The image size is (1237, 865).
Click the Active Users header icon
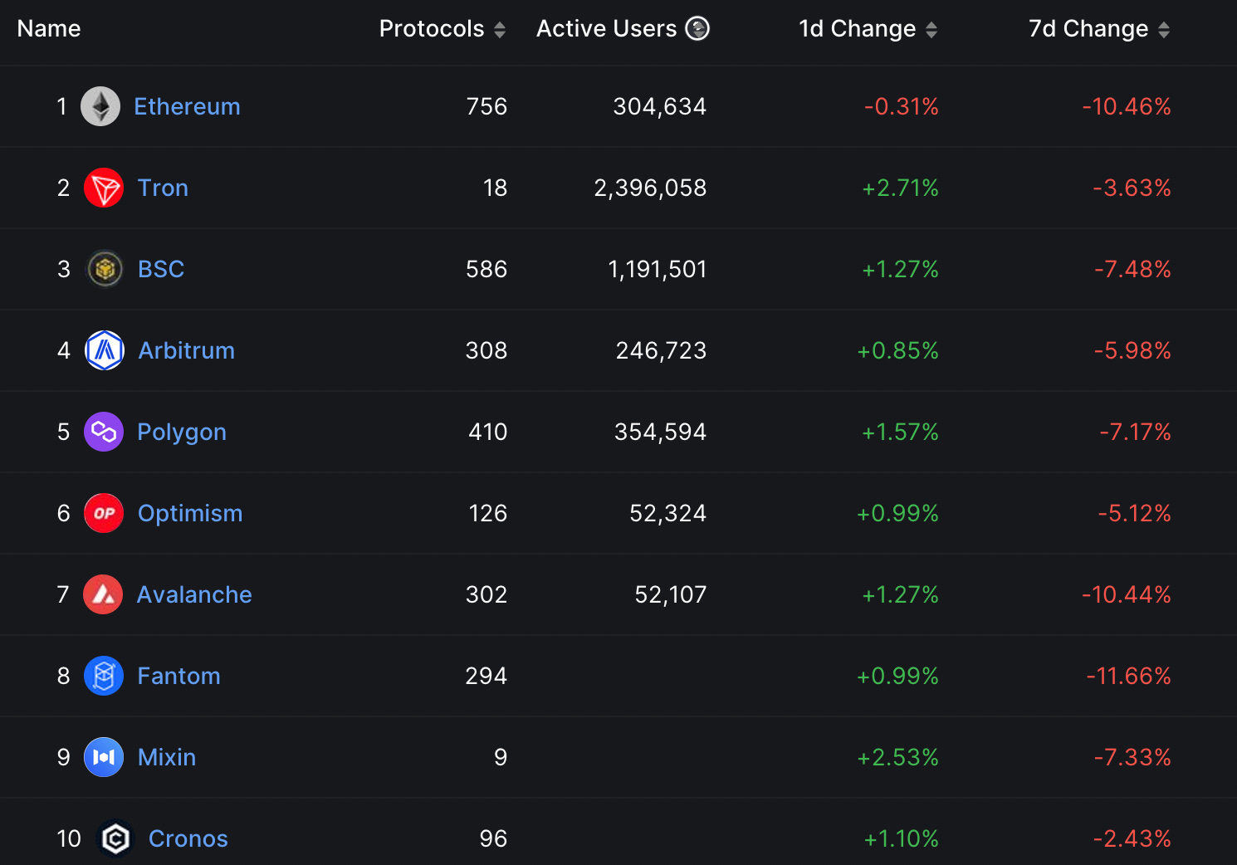697,28
